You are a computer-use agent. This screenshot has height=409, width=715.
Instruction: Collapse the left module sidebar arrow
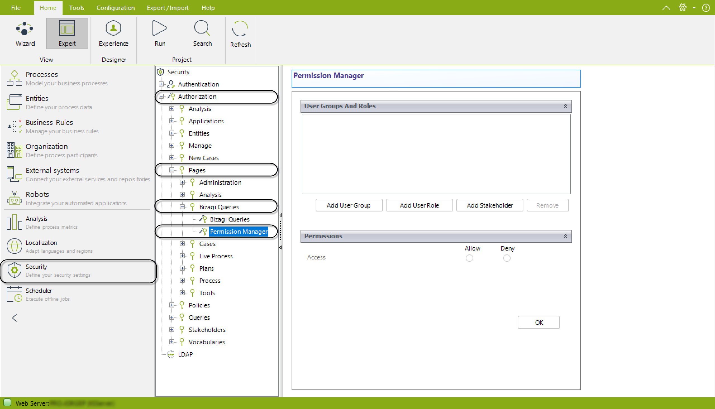pyautogui.click(x=15, y=318)
